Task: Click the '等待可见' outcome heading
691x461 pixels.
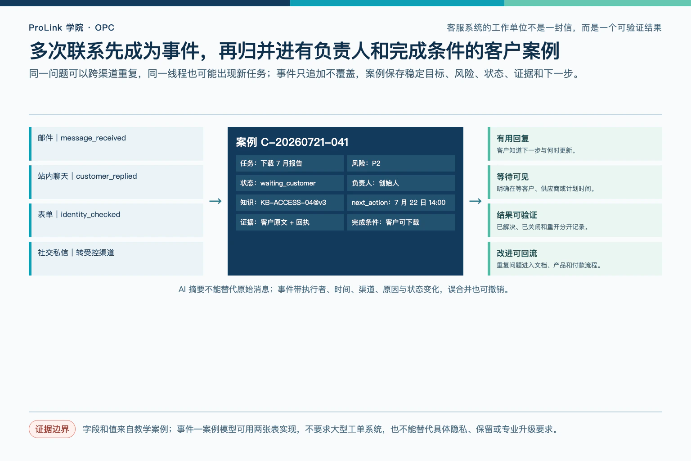Action: click(x=513, y=177)
